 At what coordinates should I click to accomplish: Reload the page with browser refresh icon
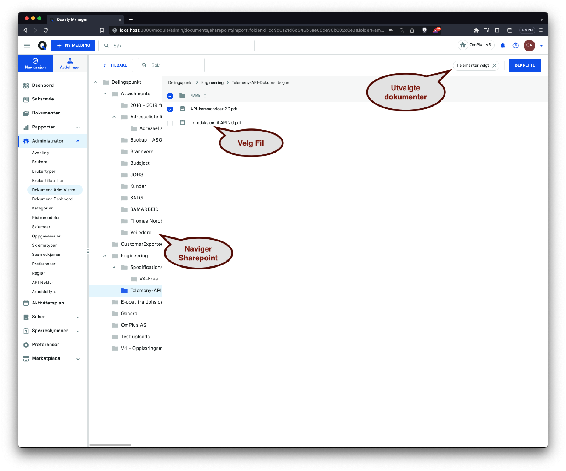46,30
